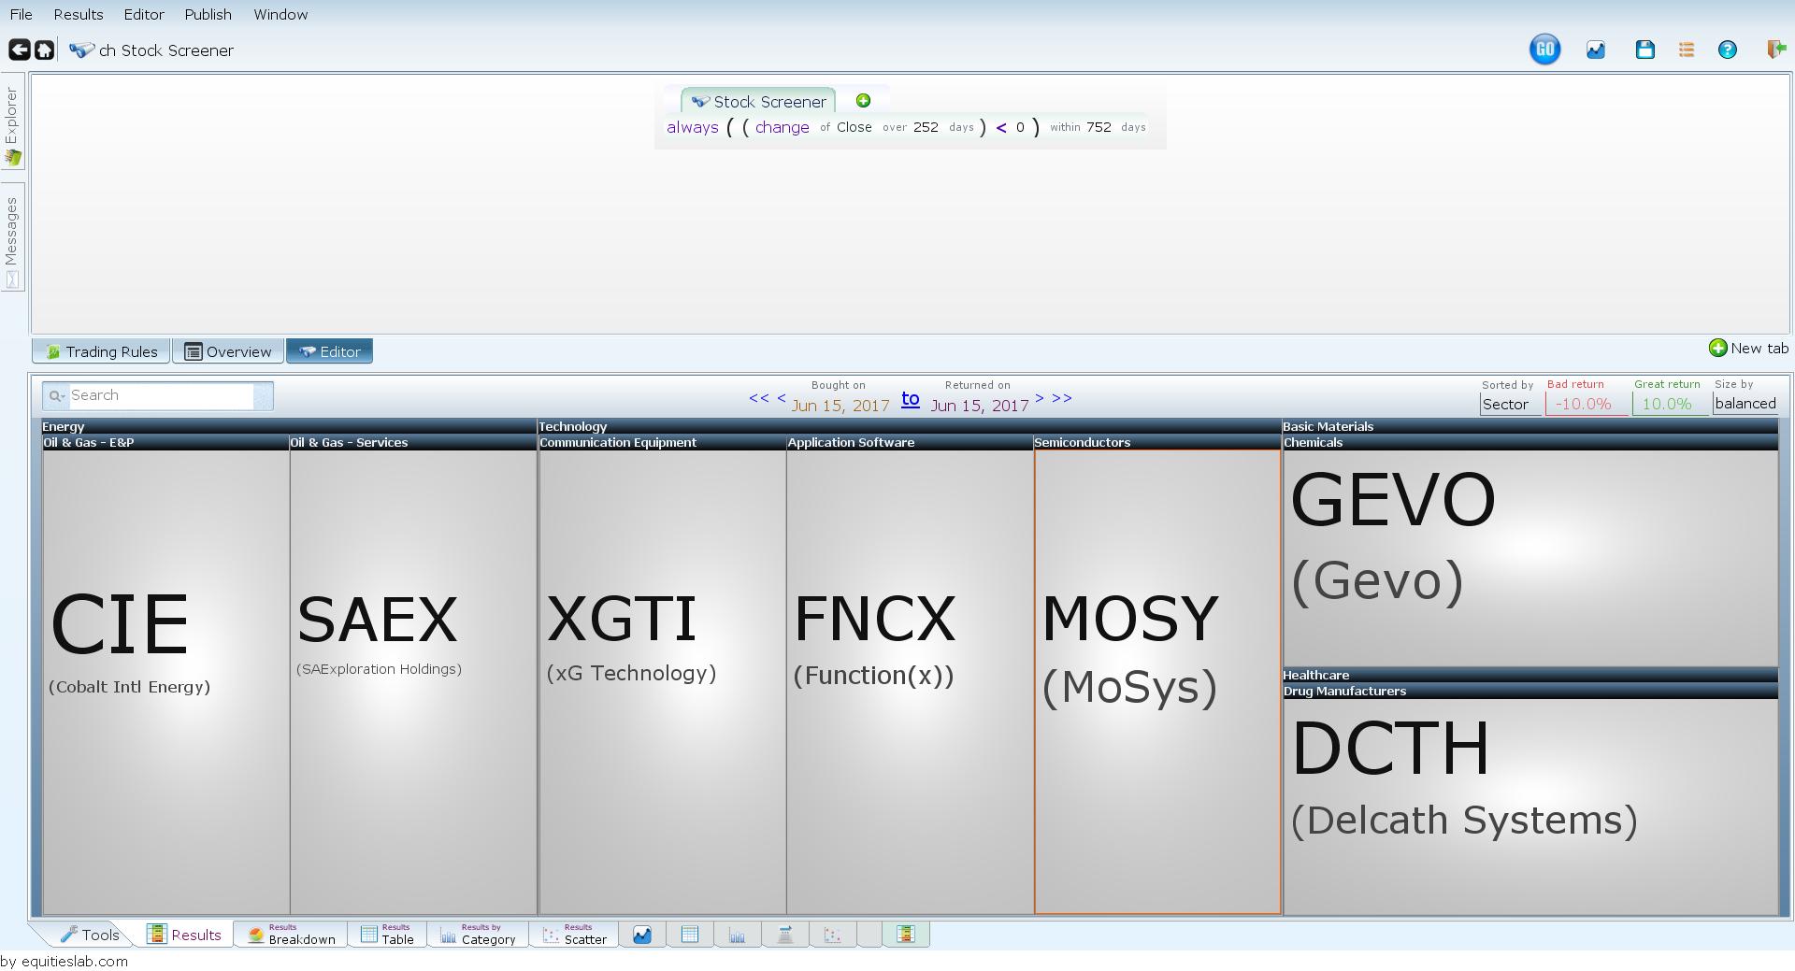This screenshot has height=971, width=1795.
Task: Add a new screener tab with green plus
Action: click(x=863, y=100)
